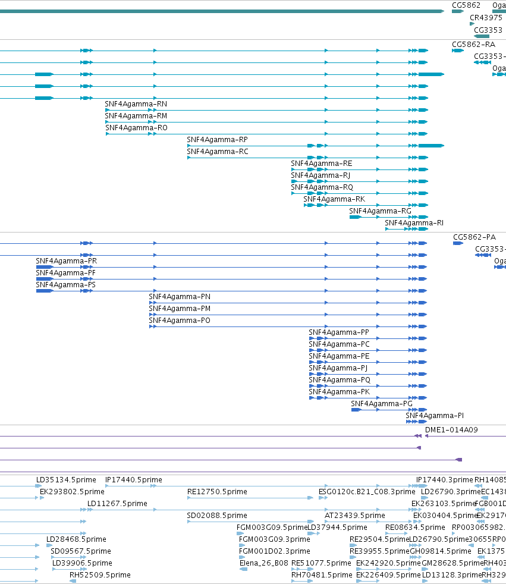Click EST LD28468.5prime
This screenshot has width=506, height=584.
coord(76,539)
